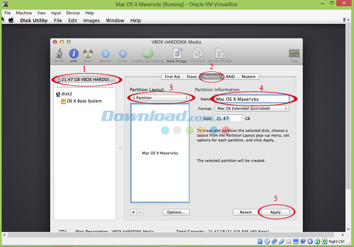
Task: Click the green zoom button of Disk Utility
Action: [x=69, y=42]
